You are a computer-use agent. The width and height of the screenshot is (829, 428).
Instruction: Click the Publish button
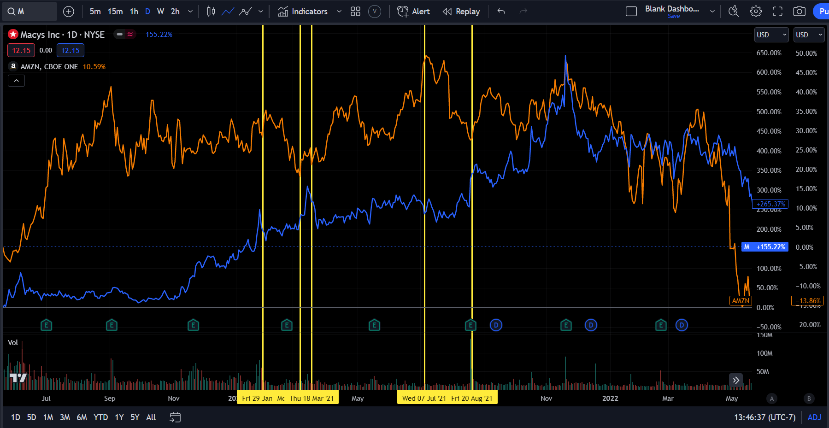click(821, 12)
